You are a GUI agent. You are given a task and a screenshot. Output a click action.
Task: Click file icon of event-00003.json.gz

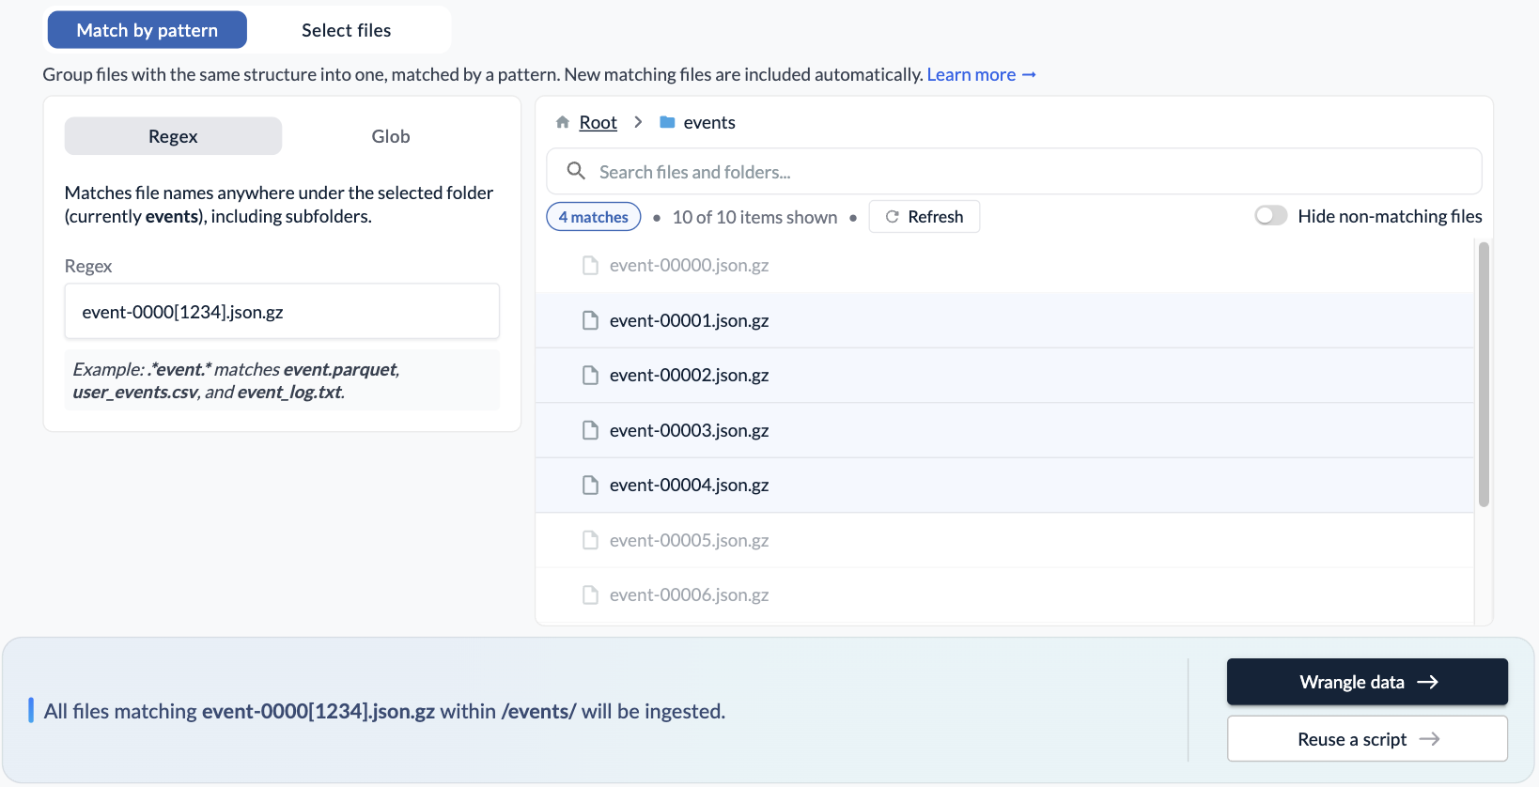590,430
